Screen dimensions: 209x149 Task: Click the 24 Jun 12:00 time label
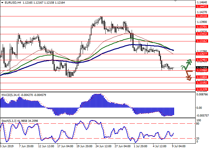point(104,138)
